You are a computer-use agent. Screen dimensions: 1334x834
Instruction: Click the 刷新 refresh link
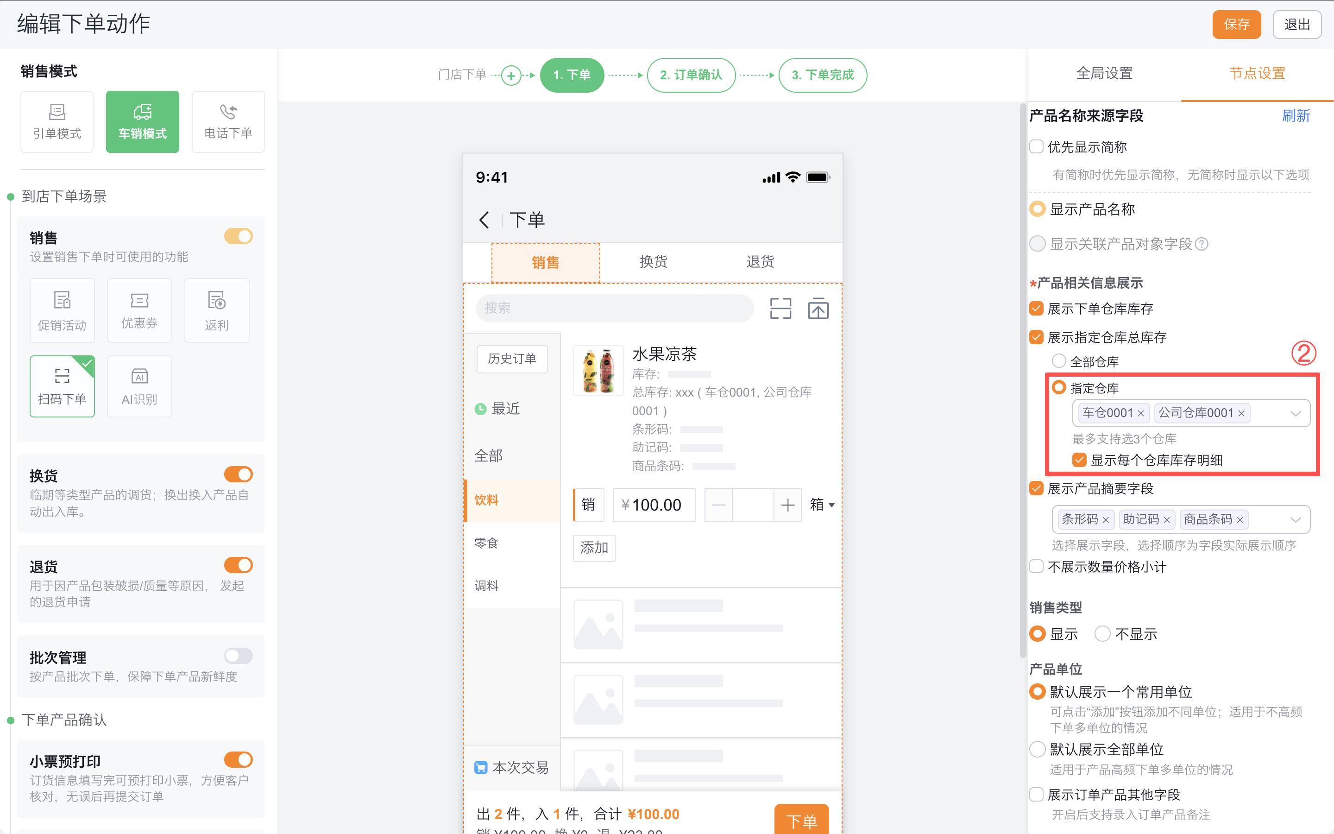coord(1296,116)
